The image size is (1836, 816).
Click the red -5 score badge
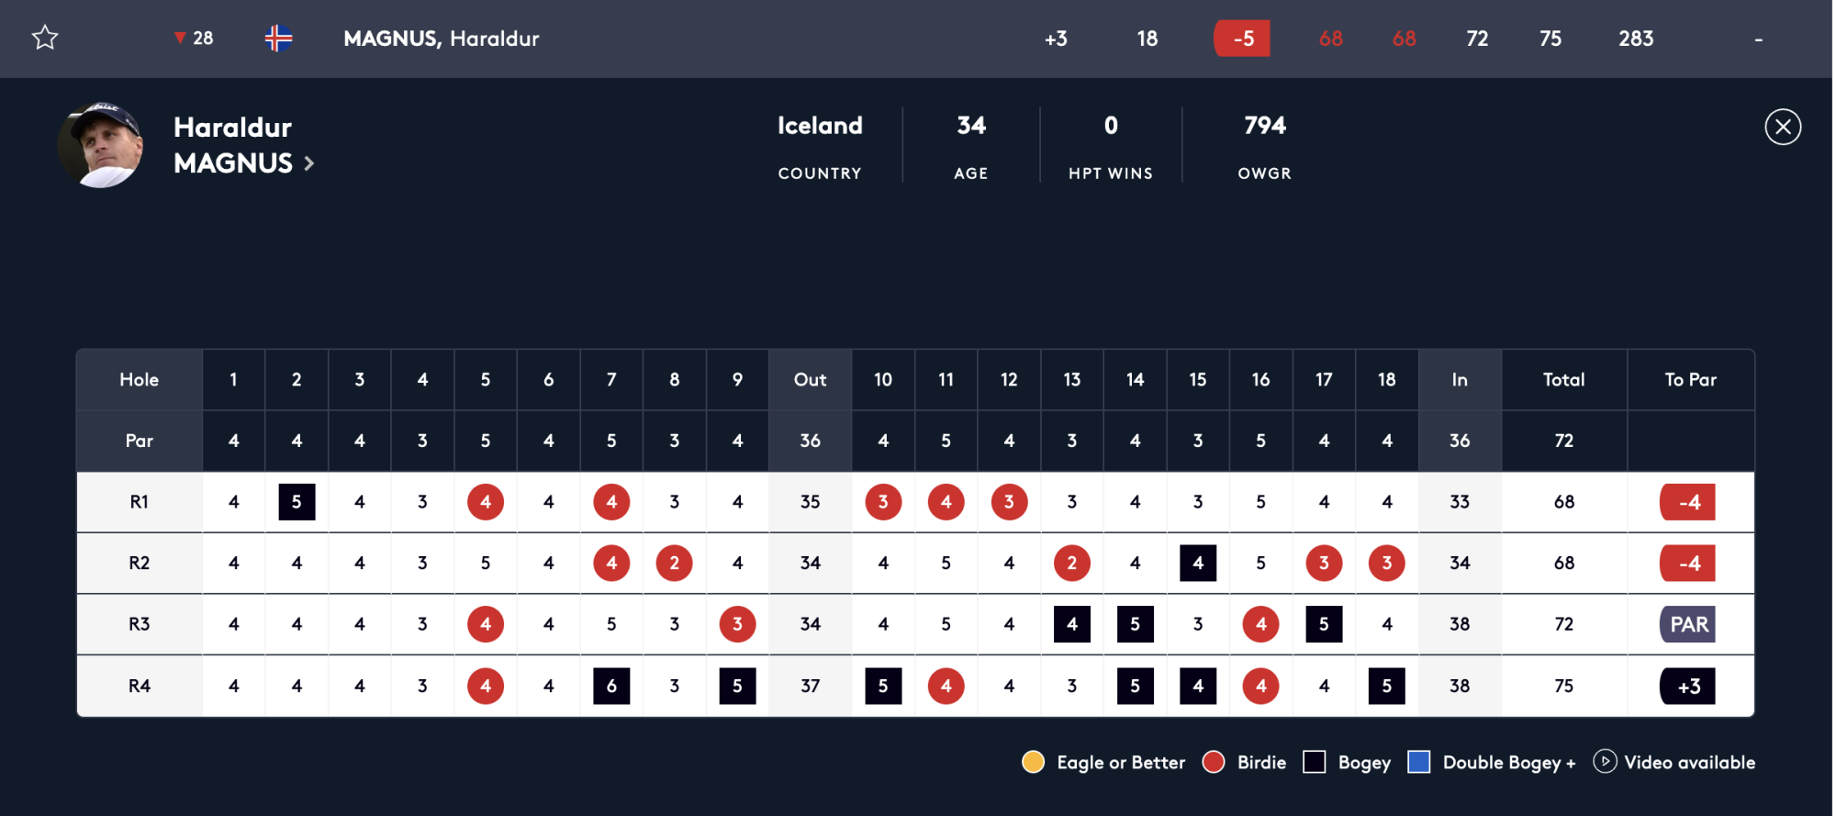coord(1242,39)
